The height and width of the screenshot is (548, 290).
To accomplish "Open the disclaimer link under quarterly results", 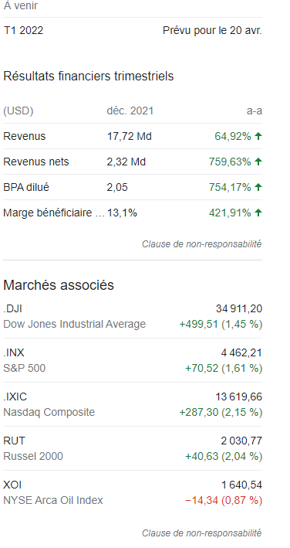I will (x=201, y=244).
